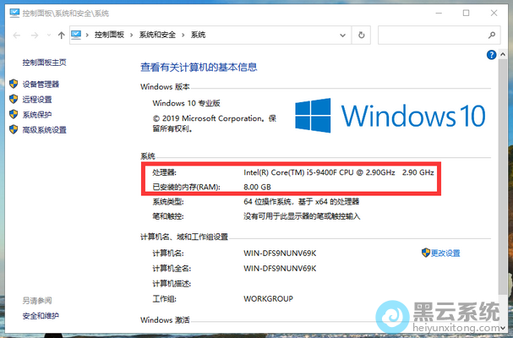Viewport: 513px width, 338px height.
Task: Select 控制面板 in the breadcrumb path
Action: 109,35
